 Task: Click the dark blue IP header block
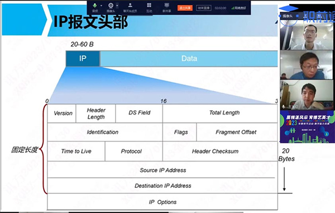tap(83, 59)
